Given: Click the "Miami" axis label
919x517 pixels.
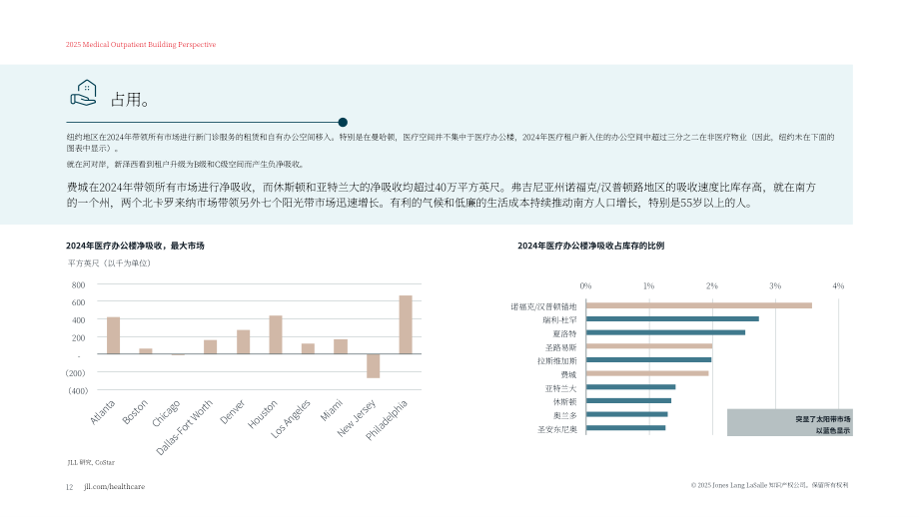Looking at the screenshot, I should [332, 410].
